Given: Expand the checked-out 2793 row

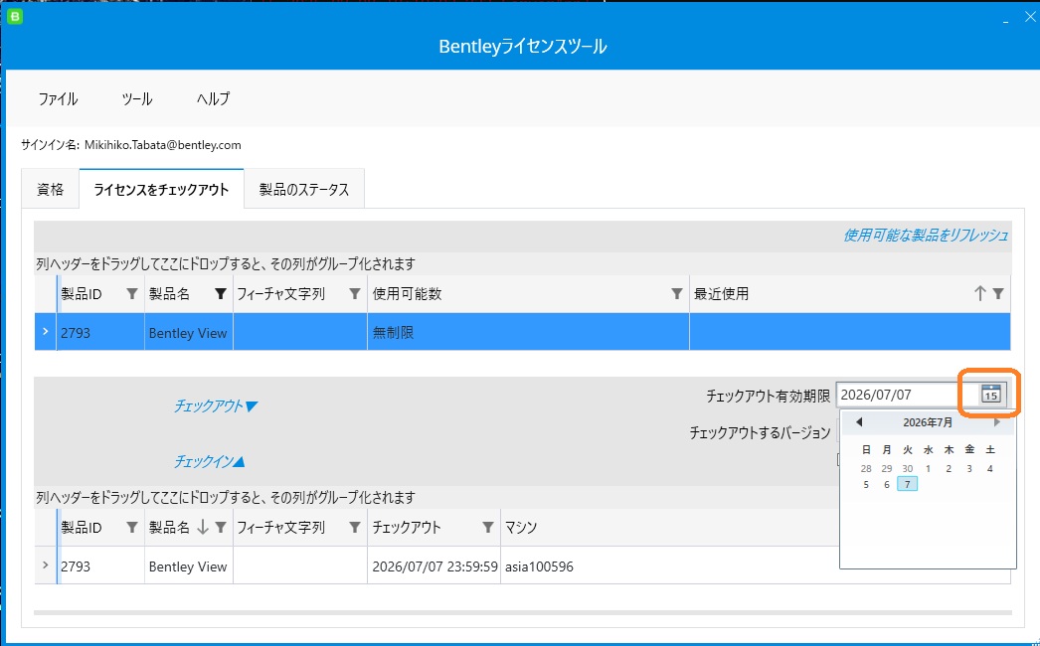Looking at the screenshot, I should click(45, 565).
